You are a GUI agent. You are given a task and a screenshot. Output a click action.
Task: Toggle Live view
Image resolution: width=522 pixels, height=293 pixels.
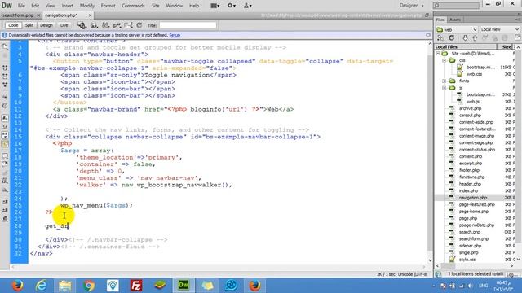(x=64, y=25)
